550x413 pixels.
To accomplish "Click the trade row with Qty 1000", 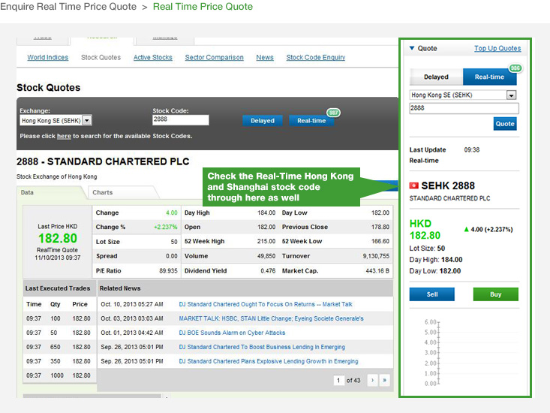I will pyautogui.click(x=59, y=375).
